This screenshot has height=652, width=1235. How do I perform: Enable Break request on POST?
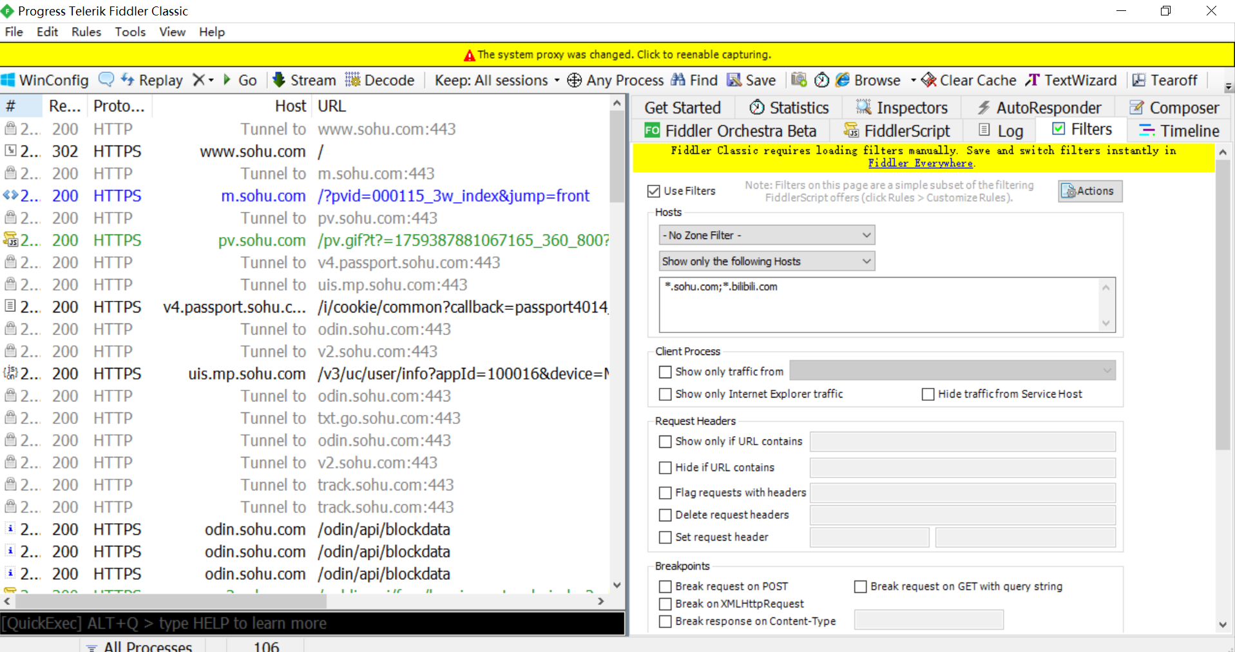(x=665, y=586)
